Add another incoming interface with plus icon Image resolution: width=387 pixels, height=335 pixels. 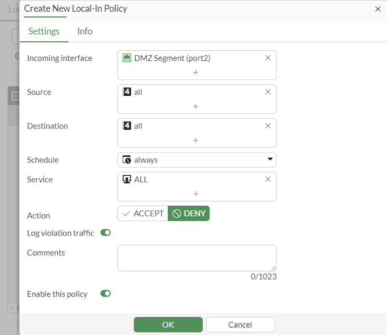[196, 73]
